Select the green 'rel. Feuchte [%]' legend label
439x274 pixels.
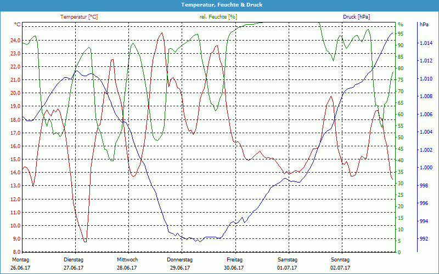[218, 17]
